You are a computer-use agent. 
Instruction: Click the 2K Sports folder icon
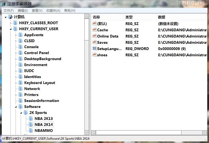(x=26, y=113)
